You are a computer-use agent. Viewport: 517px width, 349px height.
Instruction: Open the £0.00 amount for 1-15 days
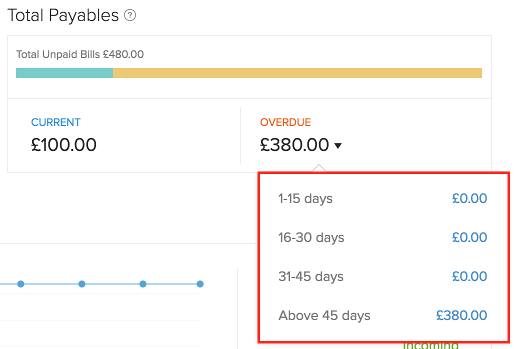469,198
